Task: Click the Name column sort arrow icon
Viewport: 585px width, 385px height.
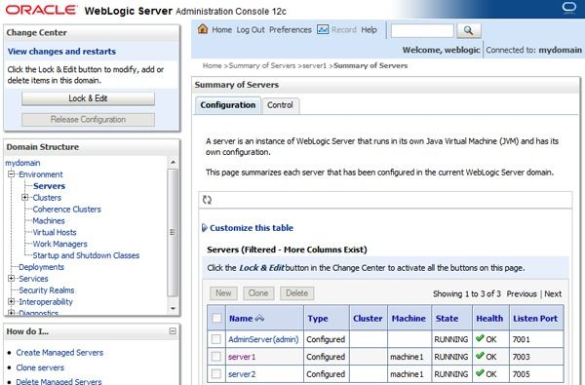Action: pyautogui.click(x=259, y=318)
